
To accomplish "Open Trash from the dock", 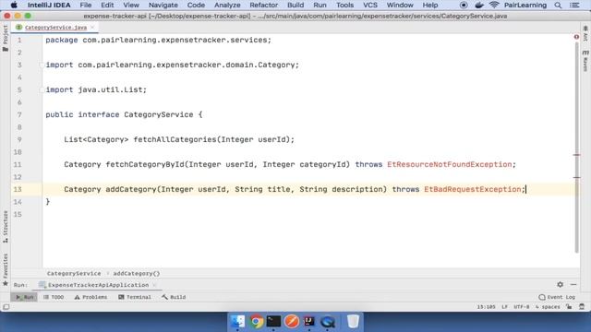I will pos(353,322).
